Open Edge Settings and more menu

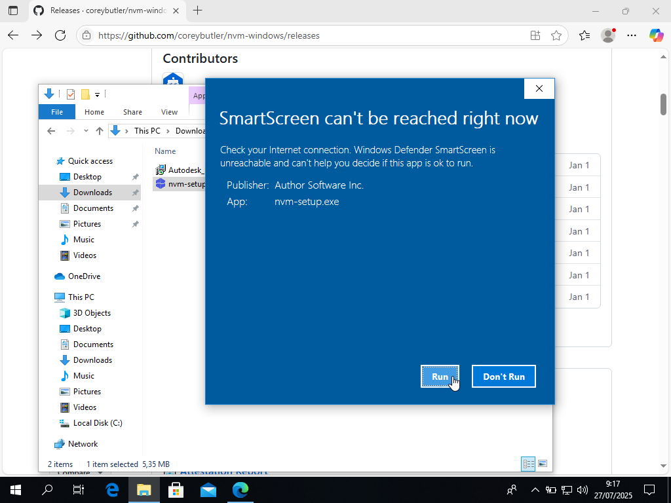click(632, 35)
